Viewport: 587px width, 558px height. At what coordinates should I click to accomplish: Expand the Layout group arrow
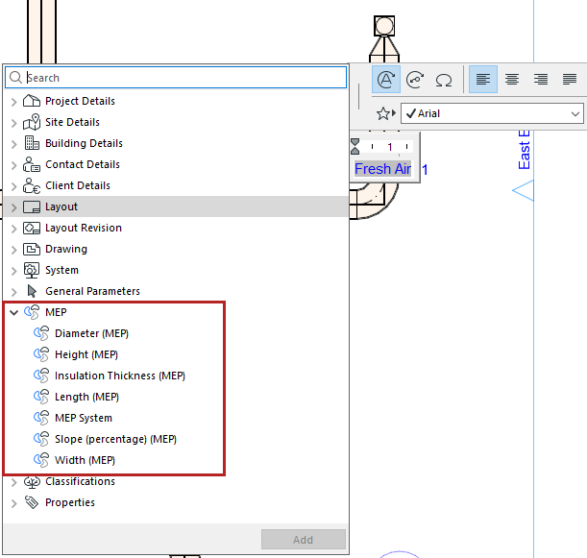[13, 207]
